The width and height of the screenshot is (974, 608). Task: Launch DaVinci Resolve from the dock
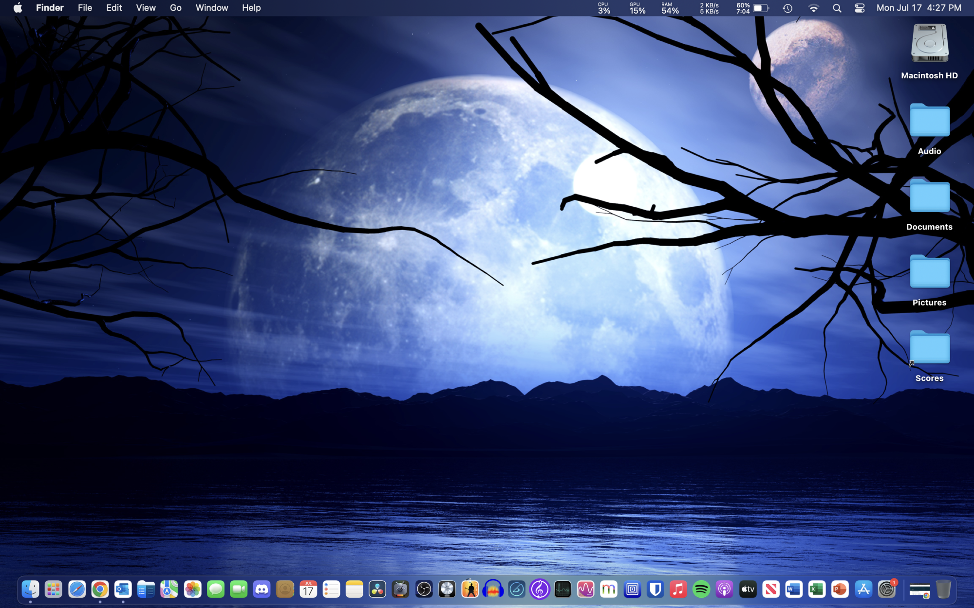pos(377,590)
